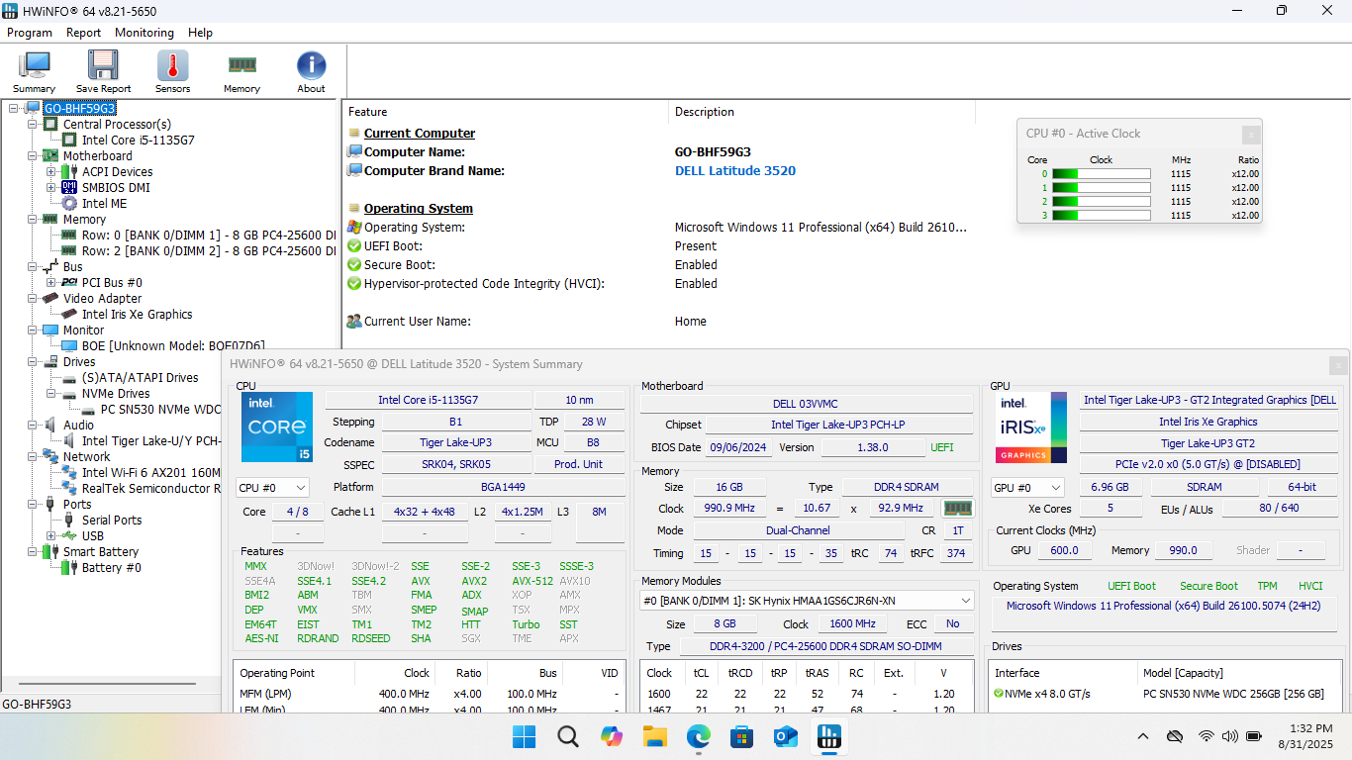Screen dimensions: 1352x760
Task: Open the Report menu
Action: (x=83, y=33)
